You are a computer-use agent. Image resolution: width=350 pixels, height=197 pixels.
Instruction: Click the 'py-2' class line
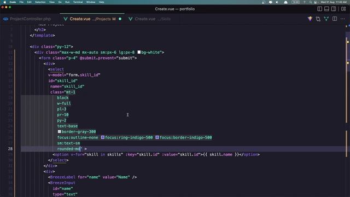(62, 120)
